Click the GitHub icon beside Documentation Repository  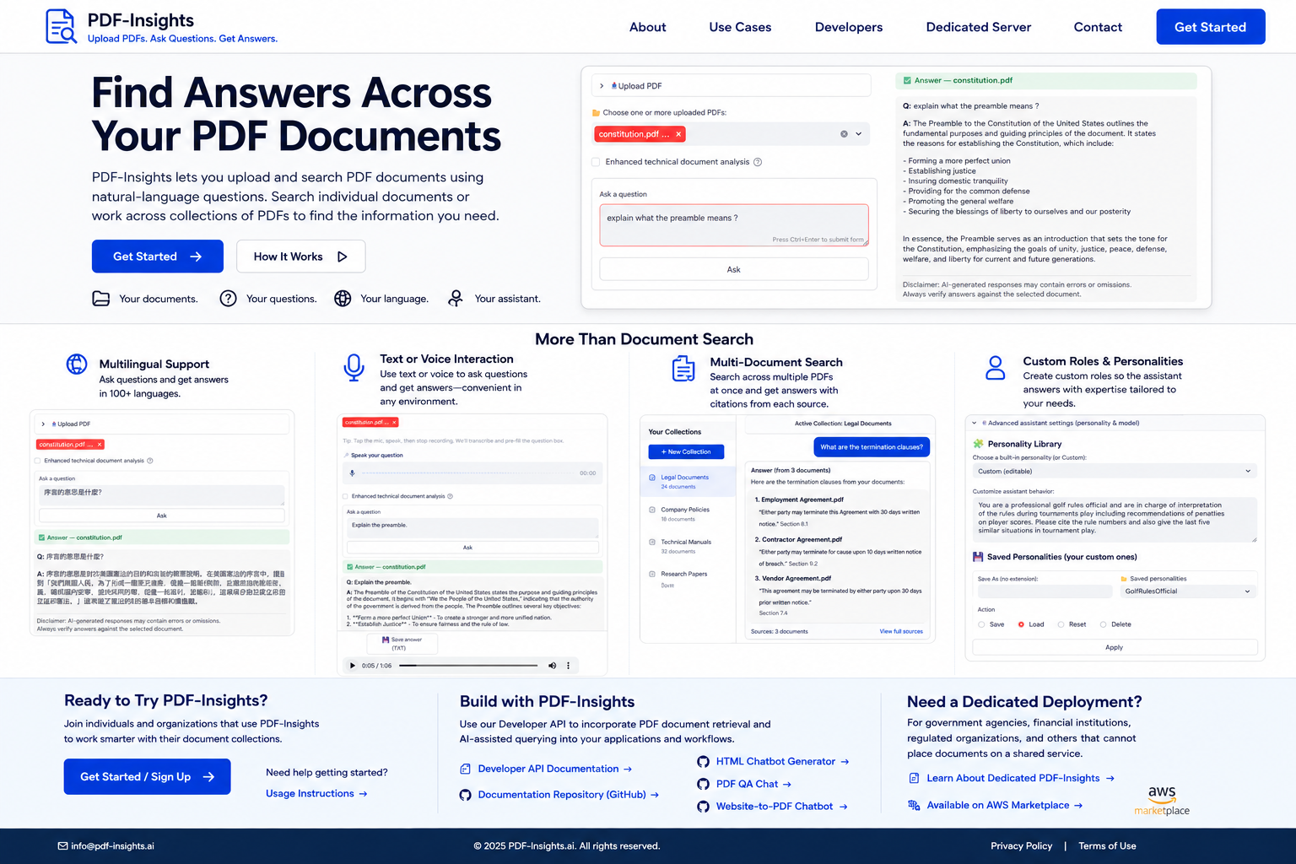pos(465,795)
